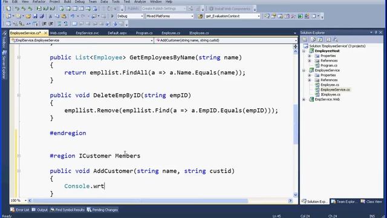The width and height of the screenshot is (387, 218).
Task: Click the Toggle Bookmark icon
Action: tap(74, 24)
